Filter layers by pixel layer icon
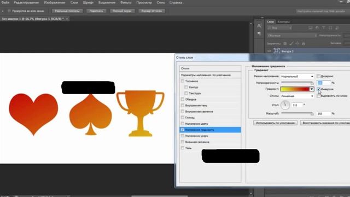 tap(311, 28)
